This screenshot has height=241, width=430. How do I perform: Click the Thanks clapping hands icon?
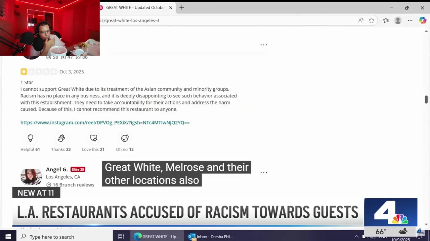(61, 138)
